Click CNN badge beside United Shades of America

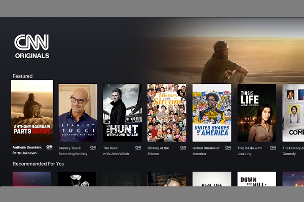tap(228, 148)
